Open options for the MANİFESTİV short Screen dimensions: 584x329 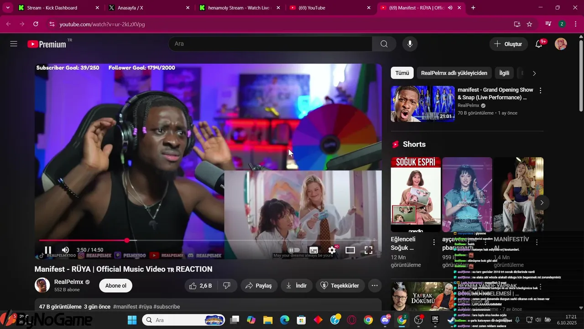click(x=537, y=242)
